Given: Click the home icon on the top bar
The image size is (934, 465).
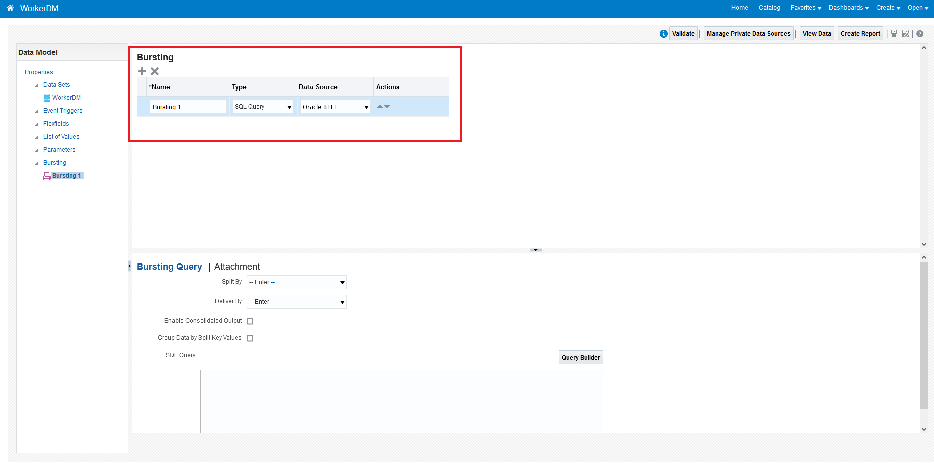Looking at the screenshot, I should pos(9,8).
